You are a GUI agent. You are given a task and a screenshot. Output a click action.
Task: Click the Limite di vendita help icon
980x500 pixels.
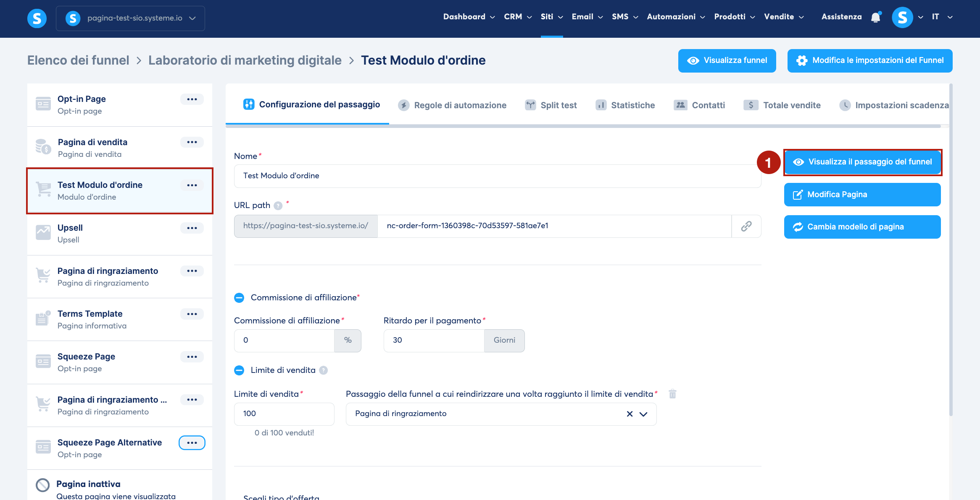click(x=323, y=370)
